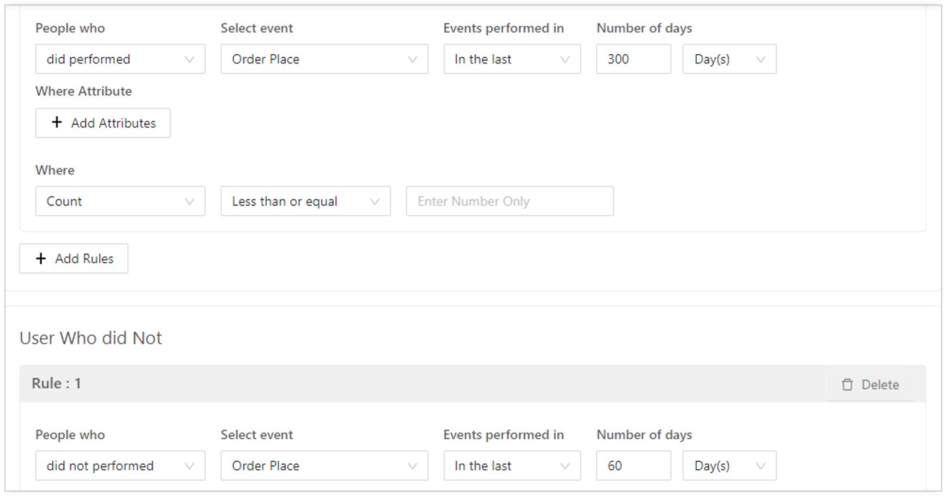Viewport: 946px width, 496px height.
Task: Click the 'Rule : 1' header label
Action: [56, 383]
